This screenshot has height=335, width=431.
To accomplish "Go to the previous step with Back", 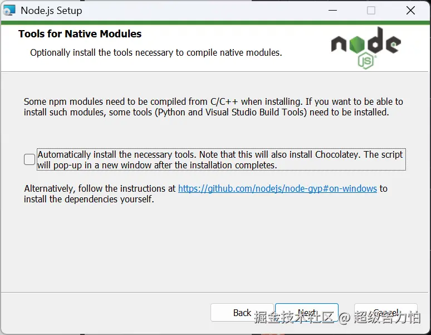I will pos(242,313).
